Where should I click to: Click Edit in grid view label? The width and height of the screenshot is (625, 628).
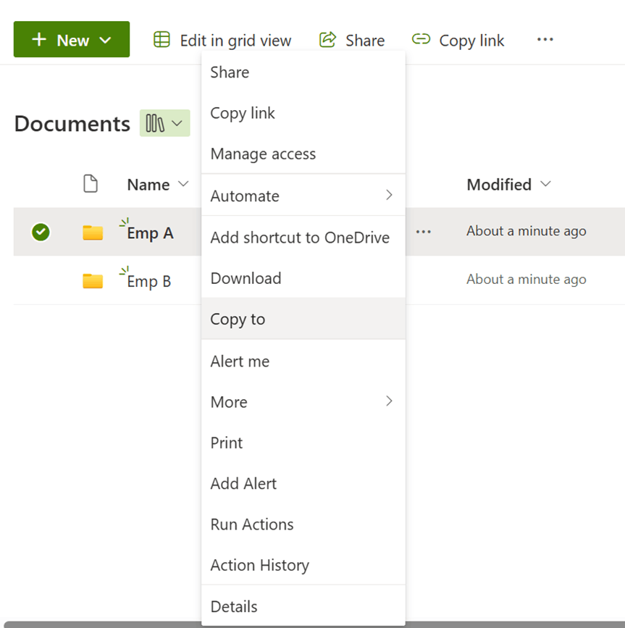pyautogui.click(x=235, y=41)
